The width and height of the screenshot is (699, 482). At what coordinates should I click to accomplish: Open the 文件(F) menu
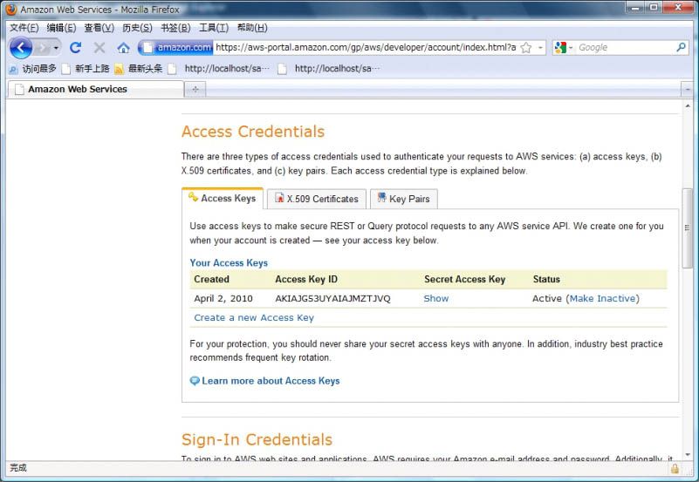point(24,28)
